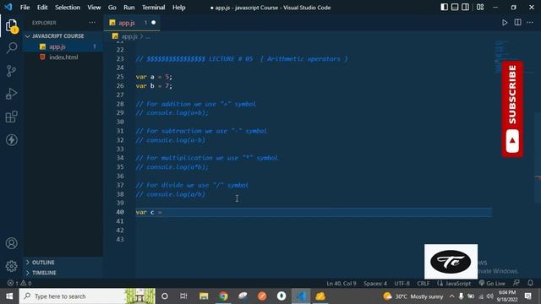541x304 pixels.
Task: Open index.html in the explorer tree
Action: 63,57
